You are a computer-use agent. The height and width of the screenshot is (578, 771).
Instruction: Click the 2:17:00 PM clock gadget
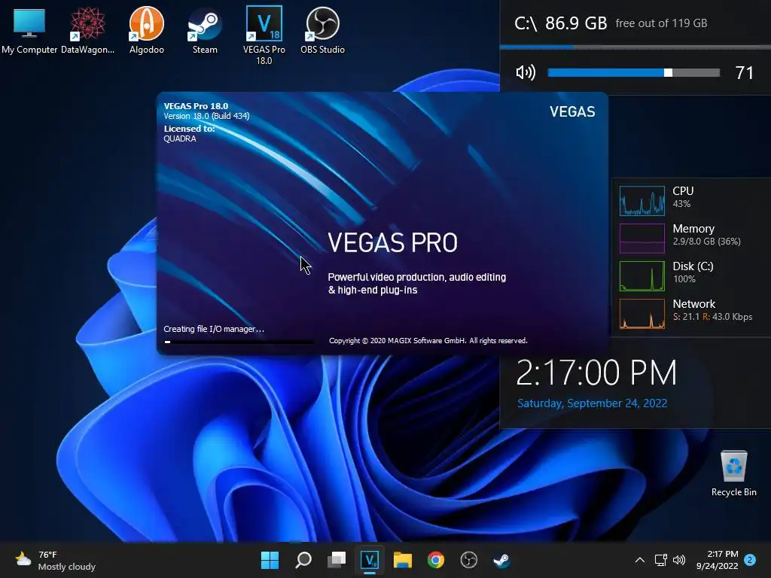(x=596, y=373)
